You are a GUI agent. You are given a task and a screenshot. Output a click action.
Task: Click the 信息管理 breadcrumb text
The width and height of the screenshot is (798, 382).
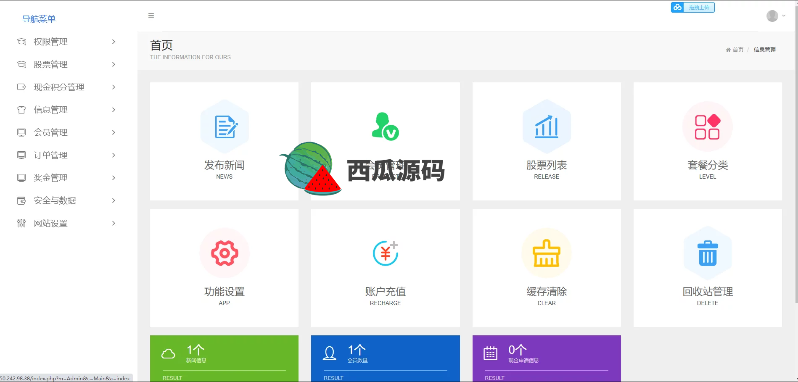pos(764,50)
